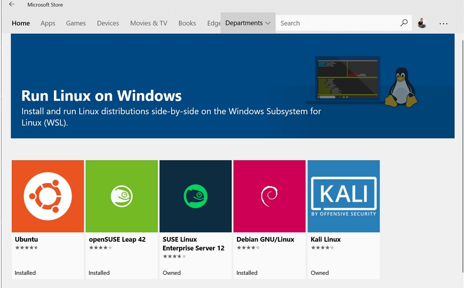
Task: Click the search magnifier icon
Action: coord(404,23)
